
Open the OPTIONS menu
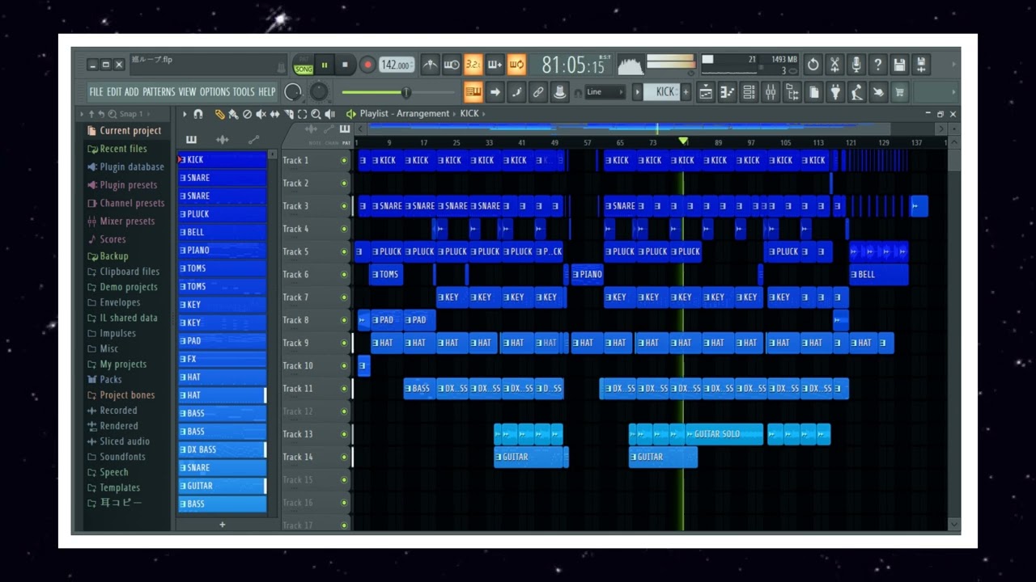point(215,92)
